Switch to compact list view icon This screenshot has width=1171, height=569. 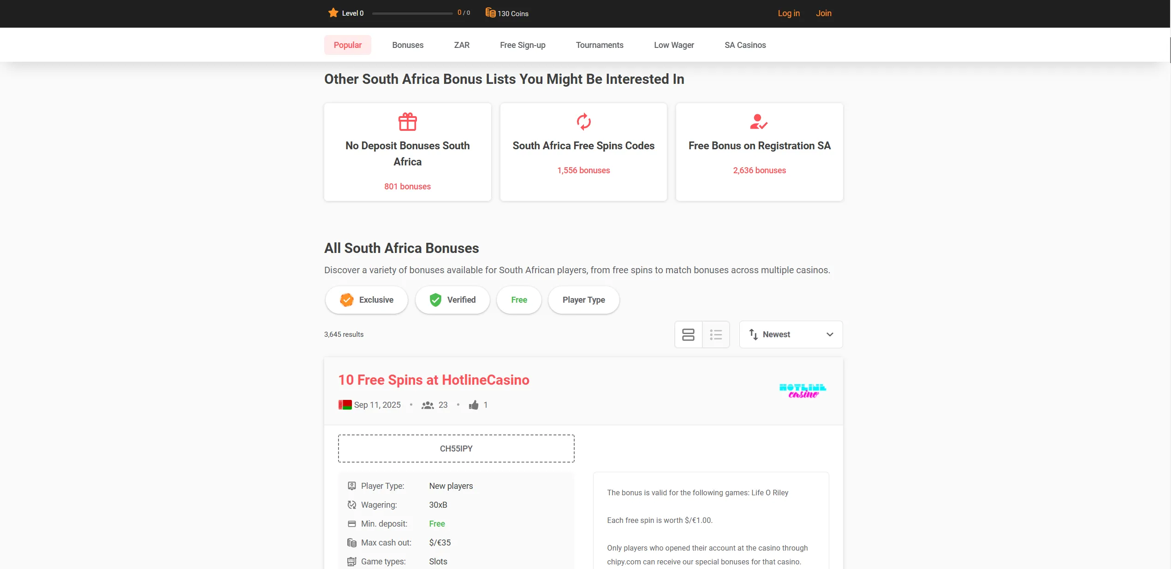tap(716, 334)
